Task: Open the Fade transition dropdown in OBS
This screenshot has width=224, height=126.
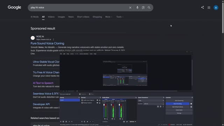Action: click(151, 100)
